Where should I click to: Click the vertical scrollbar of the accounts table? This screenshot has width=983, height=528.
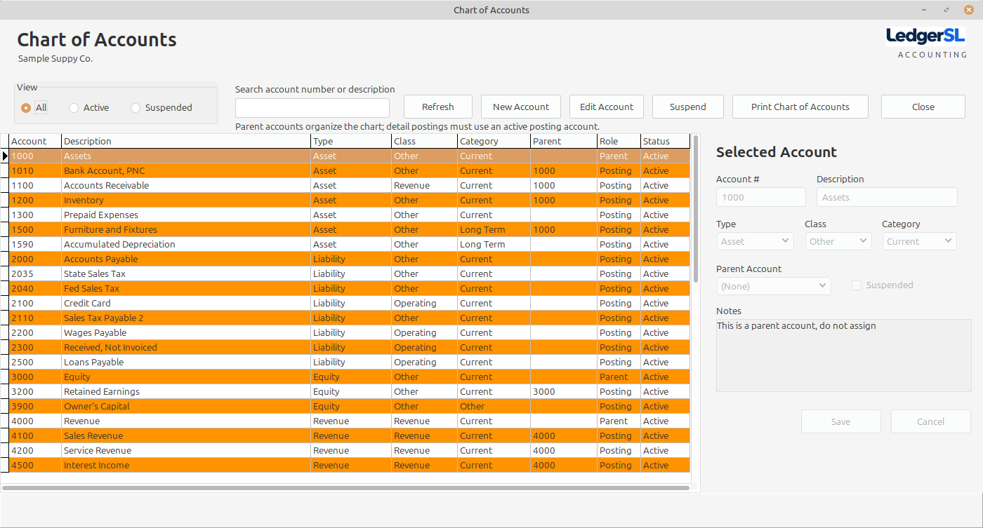696,209
